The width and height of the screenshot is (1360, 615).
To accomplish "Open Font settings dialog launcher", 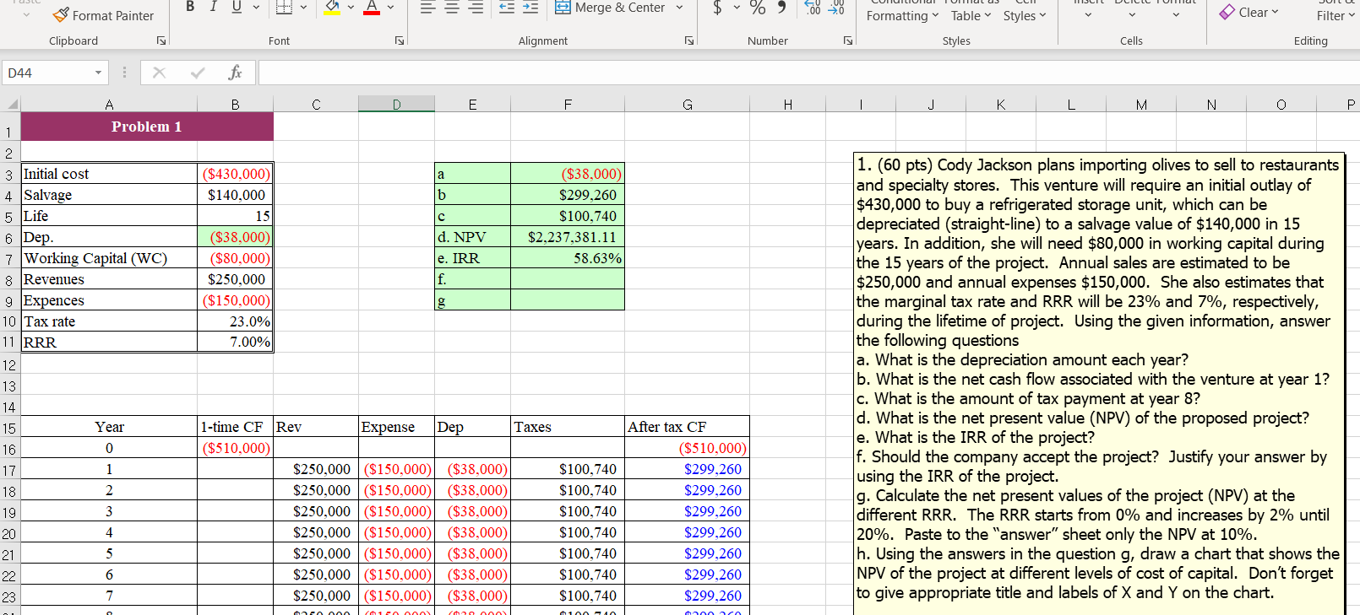I will (400, 40).
